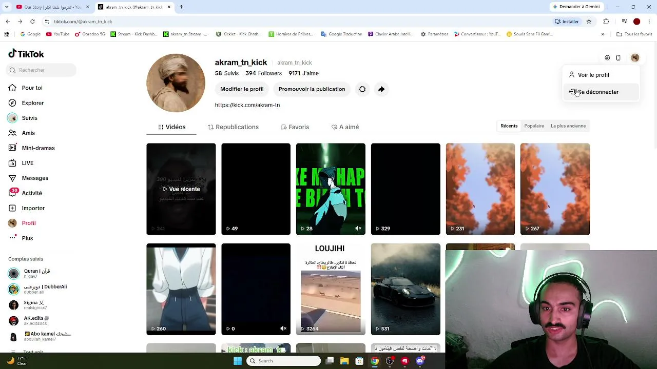Open the LIVE section

27,163
